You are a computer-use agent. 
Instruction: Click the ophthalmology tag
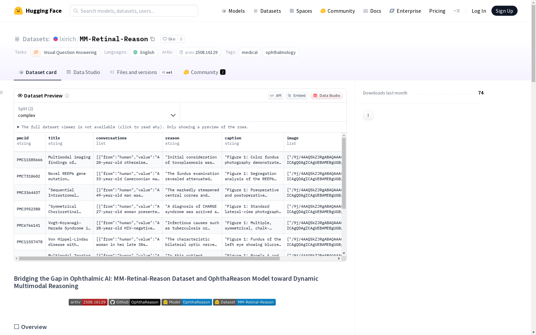(x=281, y=52)
